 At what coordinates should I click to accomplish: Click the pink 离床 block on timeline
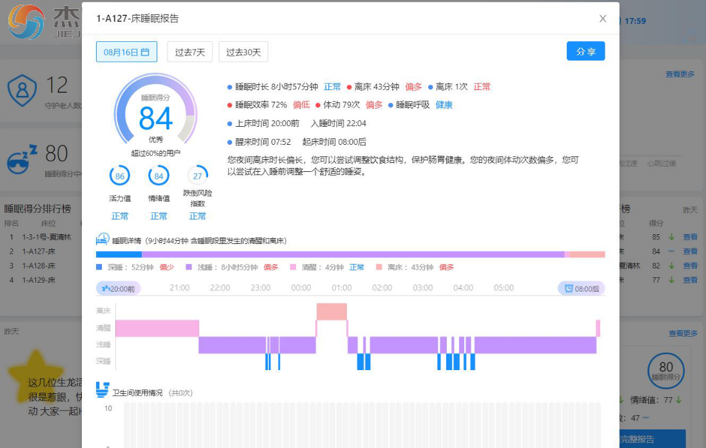point(331,311)
